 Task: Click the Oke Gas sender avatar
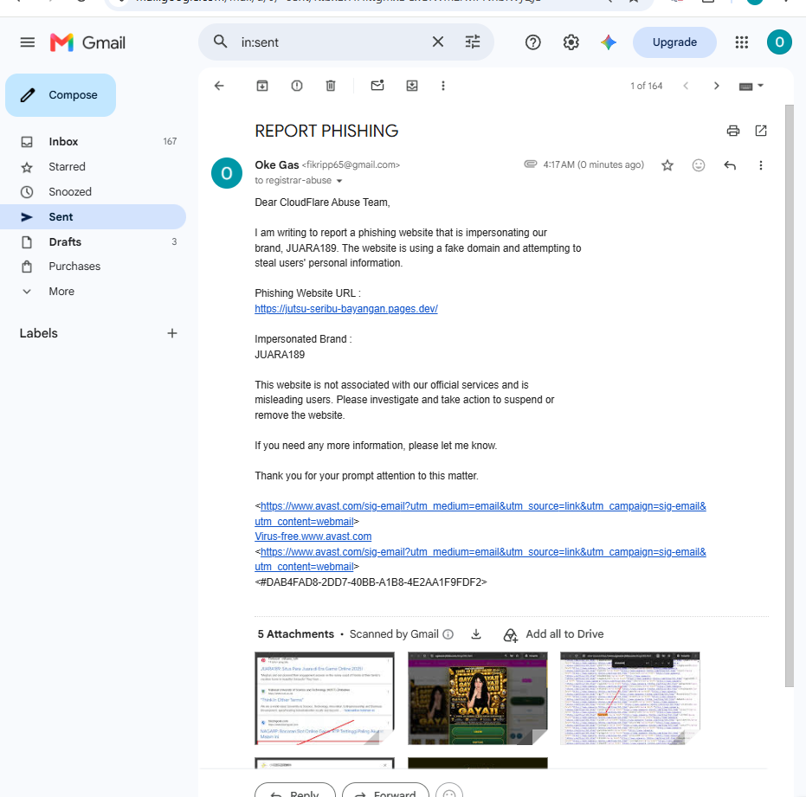tap(227, 173)
